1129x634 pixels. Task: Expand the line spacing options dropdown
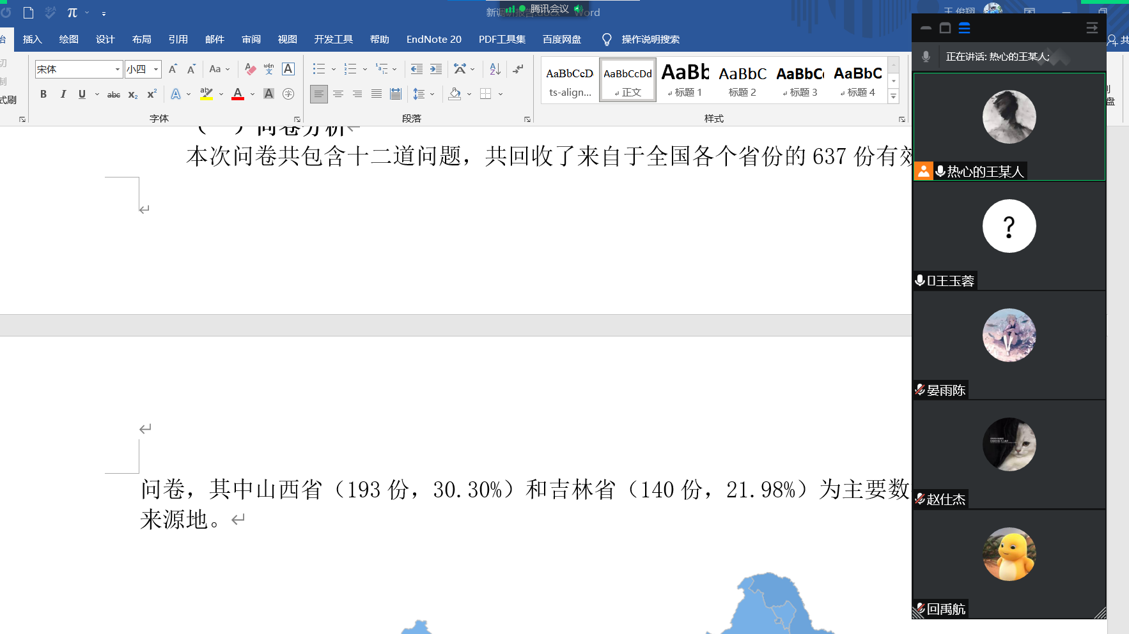[433, 94]
